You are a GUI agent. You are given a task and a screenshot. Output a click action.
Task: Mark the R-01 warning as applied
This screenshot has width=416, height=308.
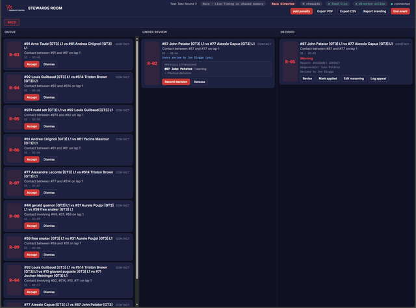(328, 79)
